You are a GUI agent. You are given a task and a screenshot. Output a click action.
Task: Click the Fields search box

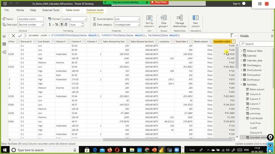click(x=257, y=44)
